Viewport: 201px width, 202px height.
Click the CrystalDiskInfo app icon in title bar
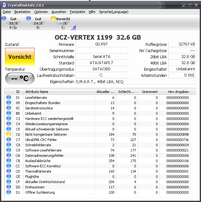pyautogui.click(x=4, y=5)
